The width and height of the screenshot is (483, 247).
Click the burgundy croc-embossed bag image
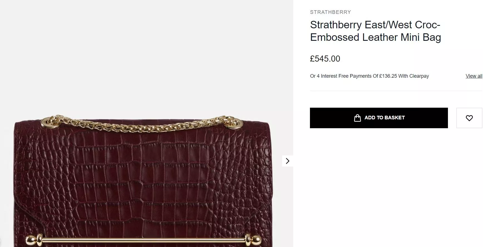point(142,180)
